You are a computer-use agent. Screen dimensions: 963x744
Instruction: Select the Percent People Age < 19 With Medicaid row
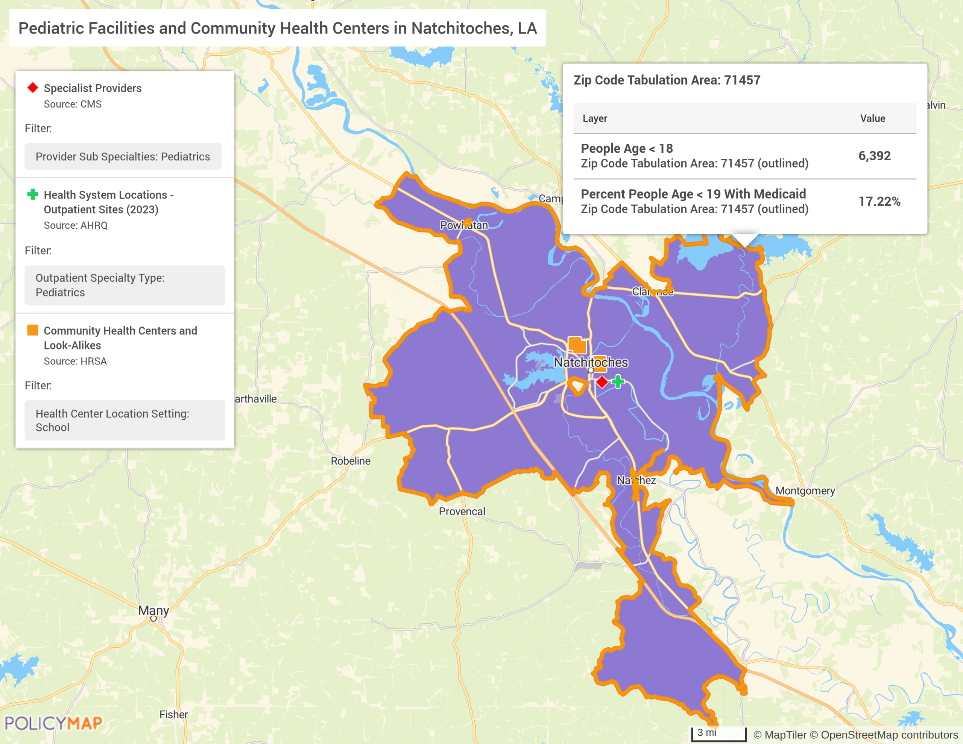[x=744, y=202]
